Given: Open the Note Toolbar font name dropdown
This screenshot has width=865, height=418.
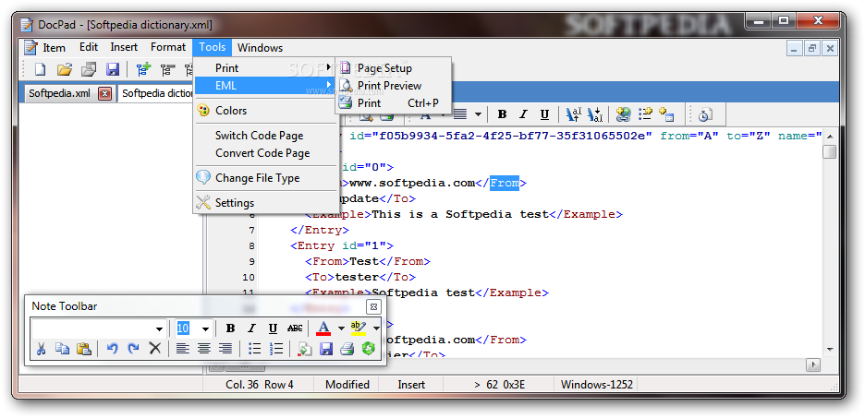Looking at the screenshot, I should point(159,328).
